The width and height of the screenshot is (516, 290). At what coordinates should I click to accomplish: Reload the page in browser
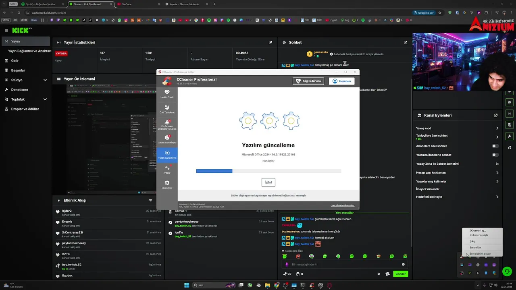coord(19,12)
